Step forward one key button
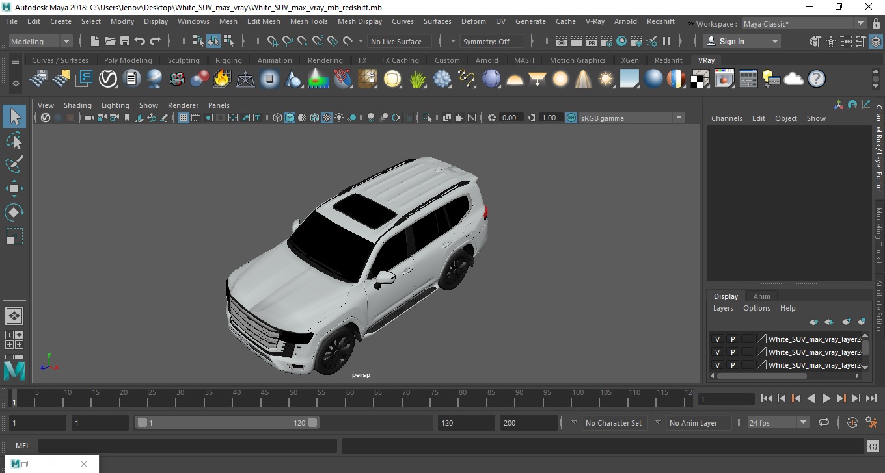Viewport: 885px width, 473px height. coord(841,399)
